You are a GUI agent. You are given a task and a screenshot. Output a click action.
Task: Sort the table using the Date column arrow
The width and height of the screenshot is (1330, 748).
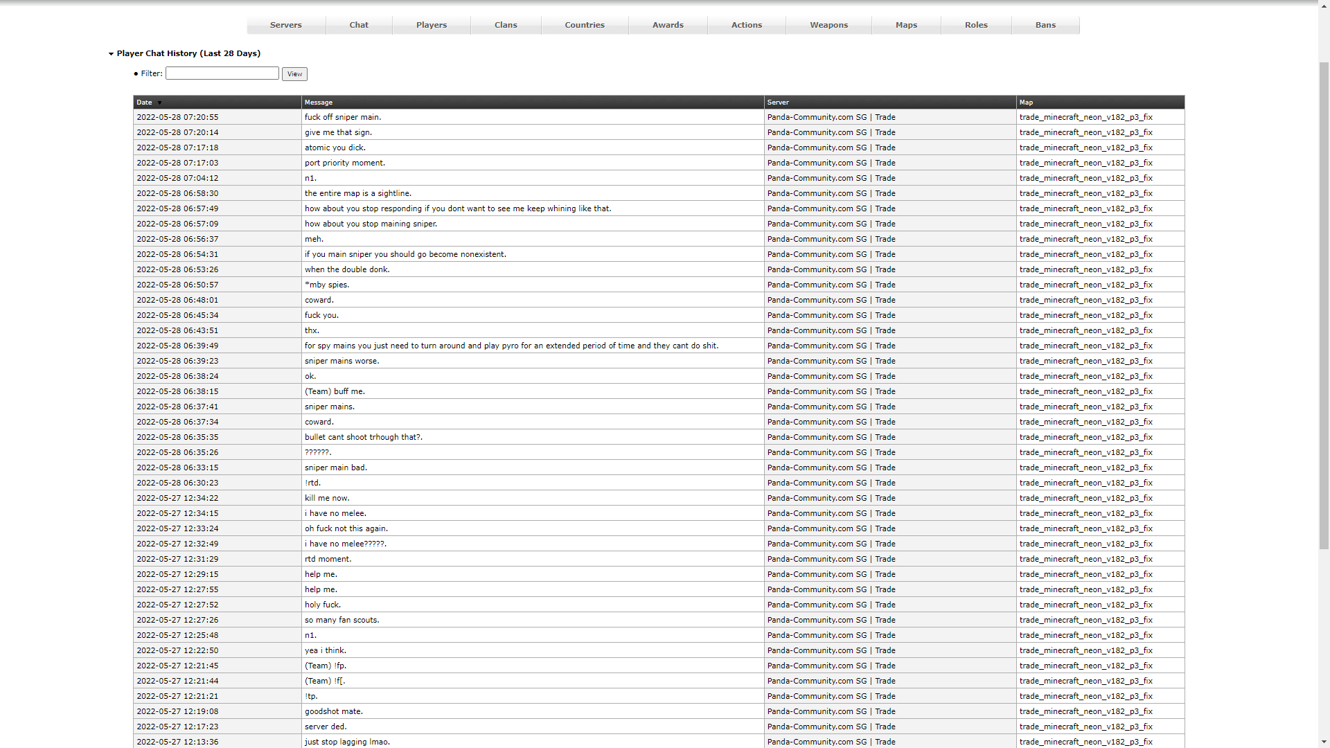click(x=159, y=103)
